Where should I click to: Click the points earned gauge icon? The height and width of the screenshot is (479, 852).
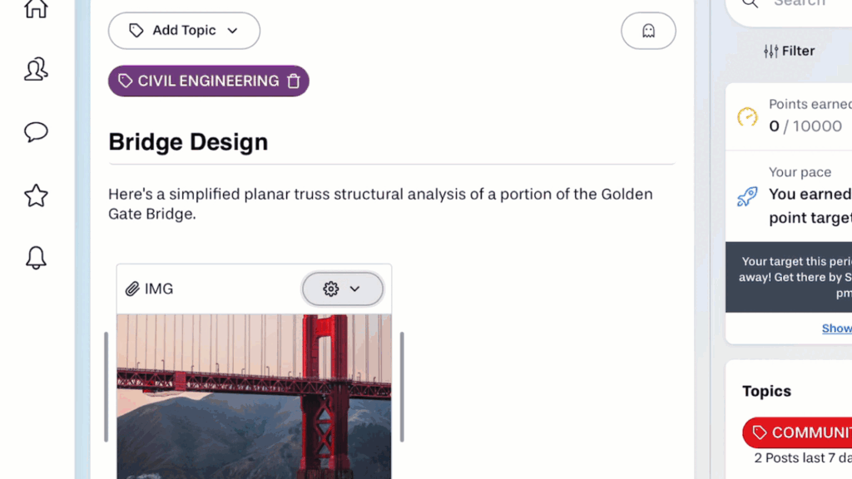[x=747, y=116]
